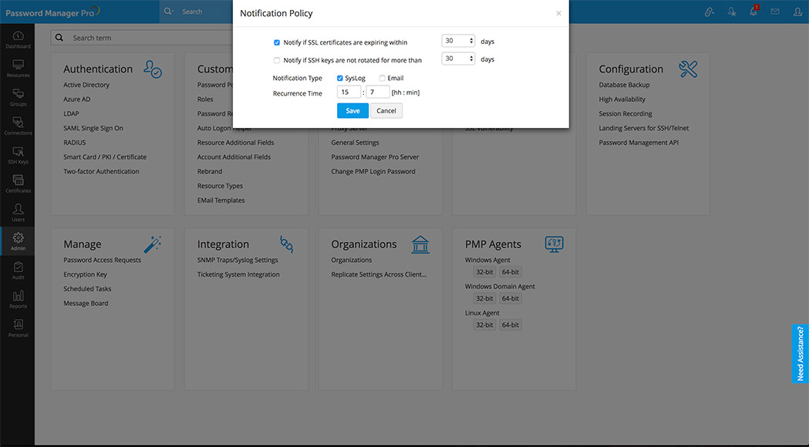Screen dimensions: 809x447
Task: Click the Integration chain link icon
Action: coord(286,244)
